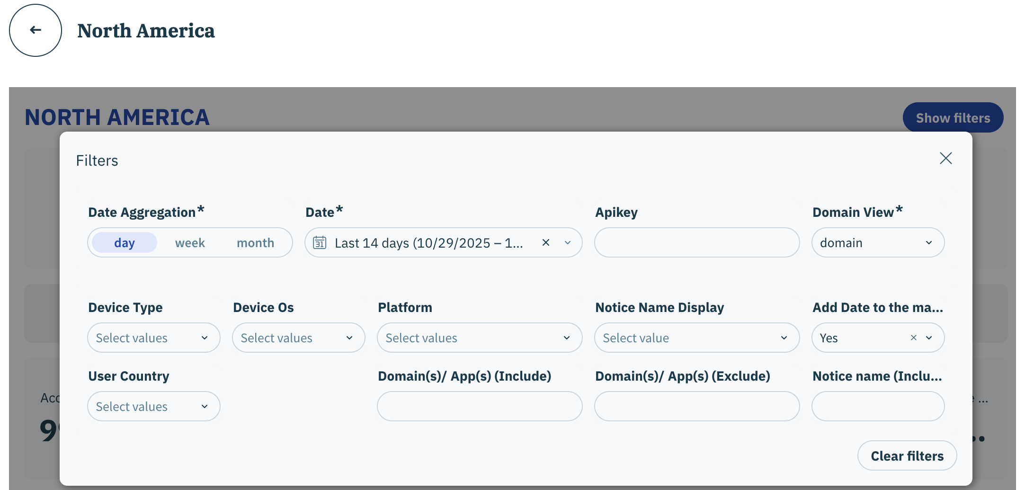
Task: Open the User Country dropdown
Action: pos(153,407)
